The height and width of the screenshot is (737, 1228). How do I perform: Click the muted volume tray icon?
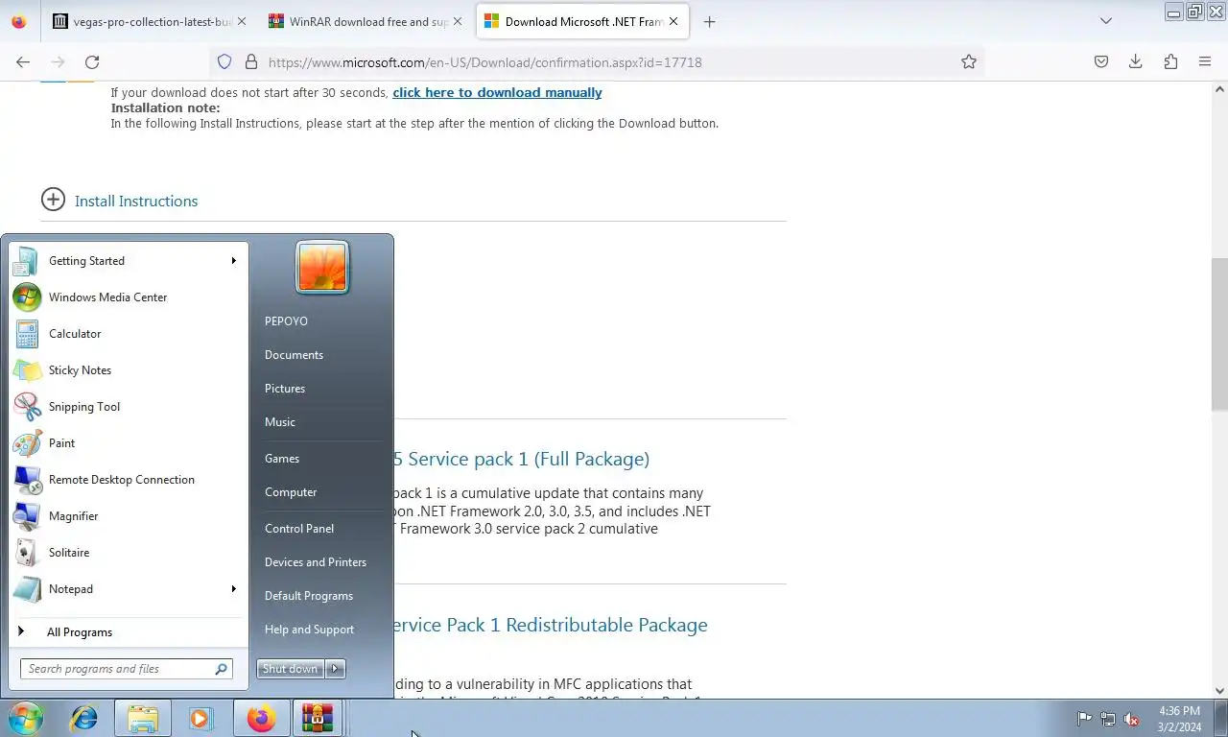coord(1132,719)
